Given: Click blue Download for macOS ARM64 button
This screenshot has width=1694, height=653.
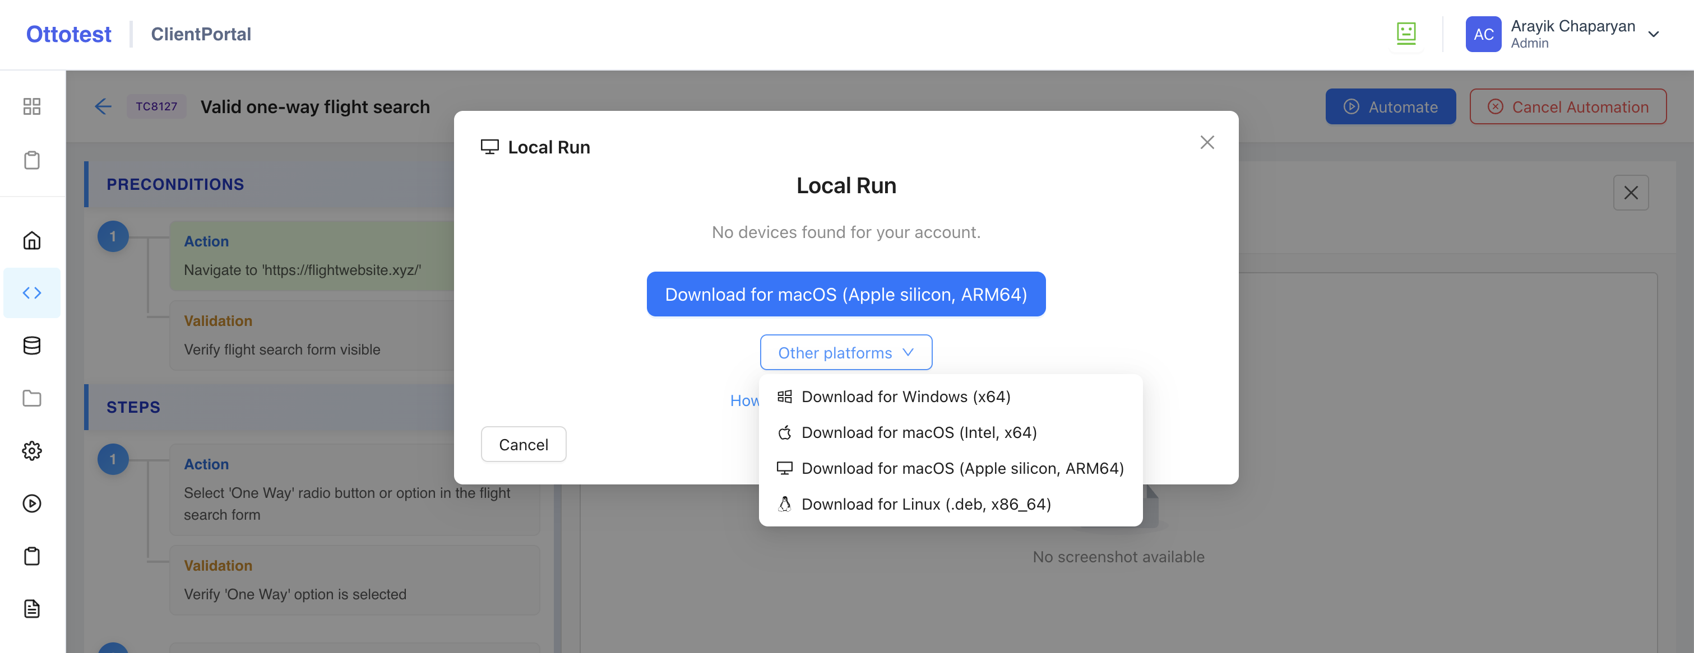Looking at the screenshot, I should 846,295.
